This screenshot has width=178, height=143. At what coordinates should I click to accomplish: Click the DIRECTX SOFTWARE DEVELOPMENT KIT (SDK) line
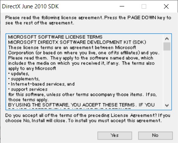[77, 42]
